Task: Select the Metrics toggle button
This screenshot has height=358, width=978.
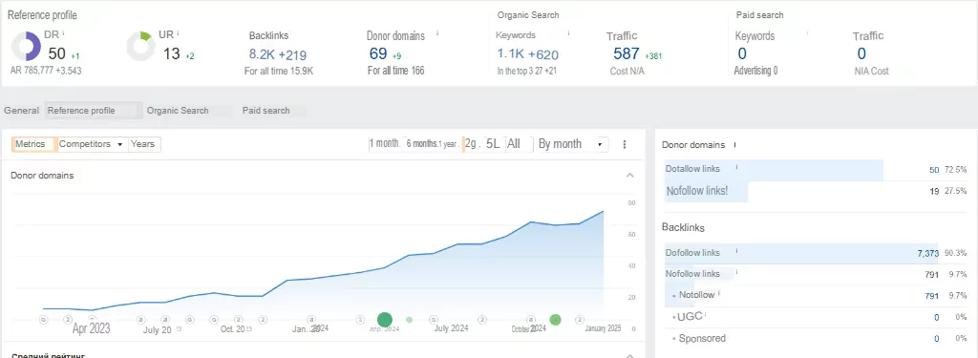Action: click(34, 144)
